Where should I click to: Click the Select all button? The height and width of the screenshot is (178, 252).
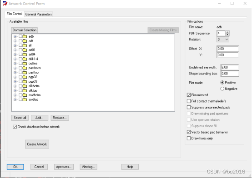click(x=20, y=118)
